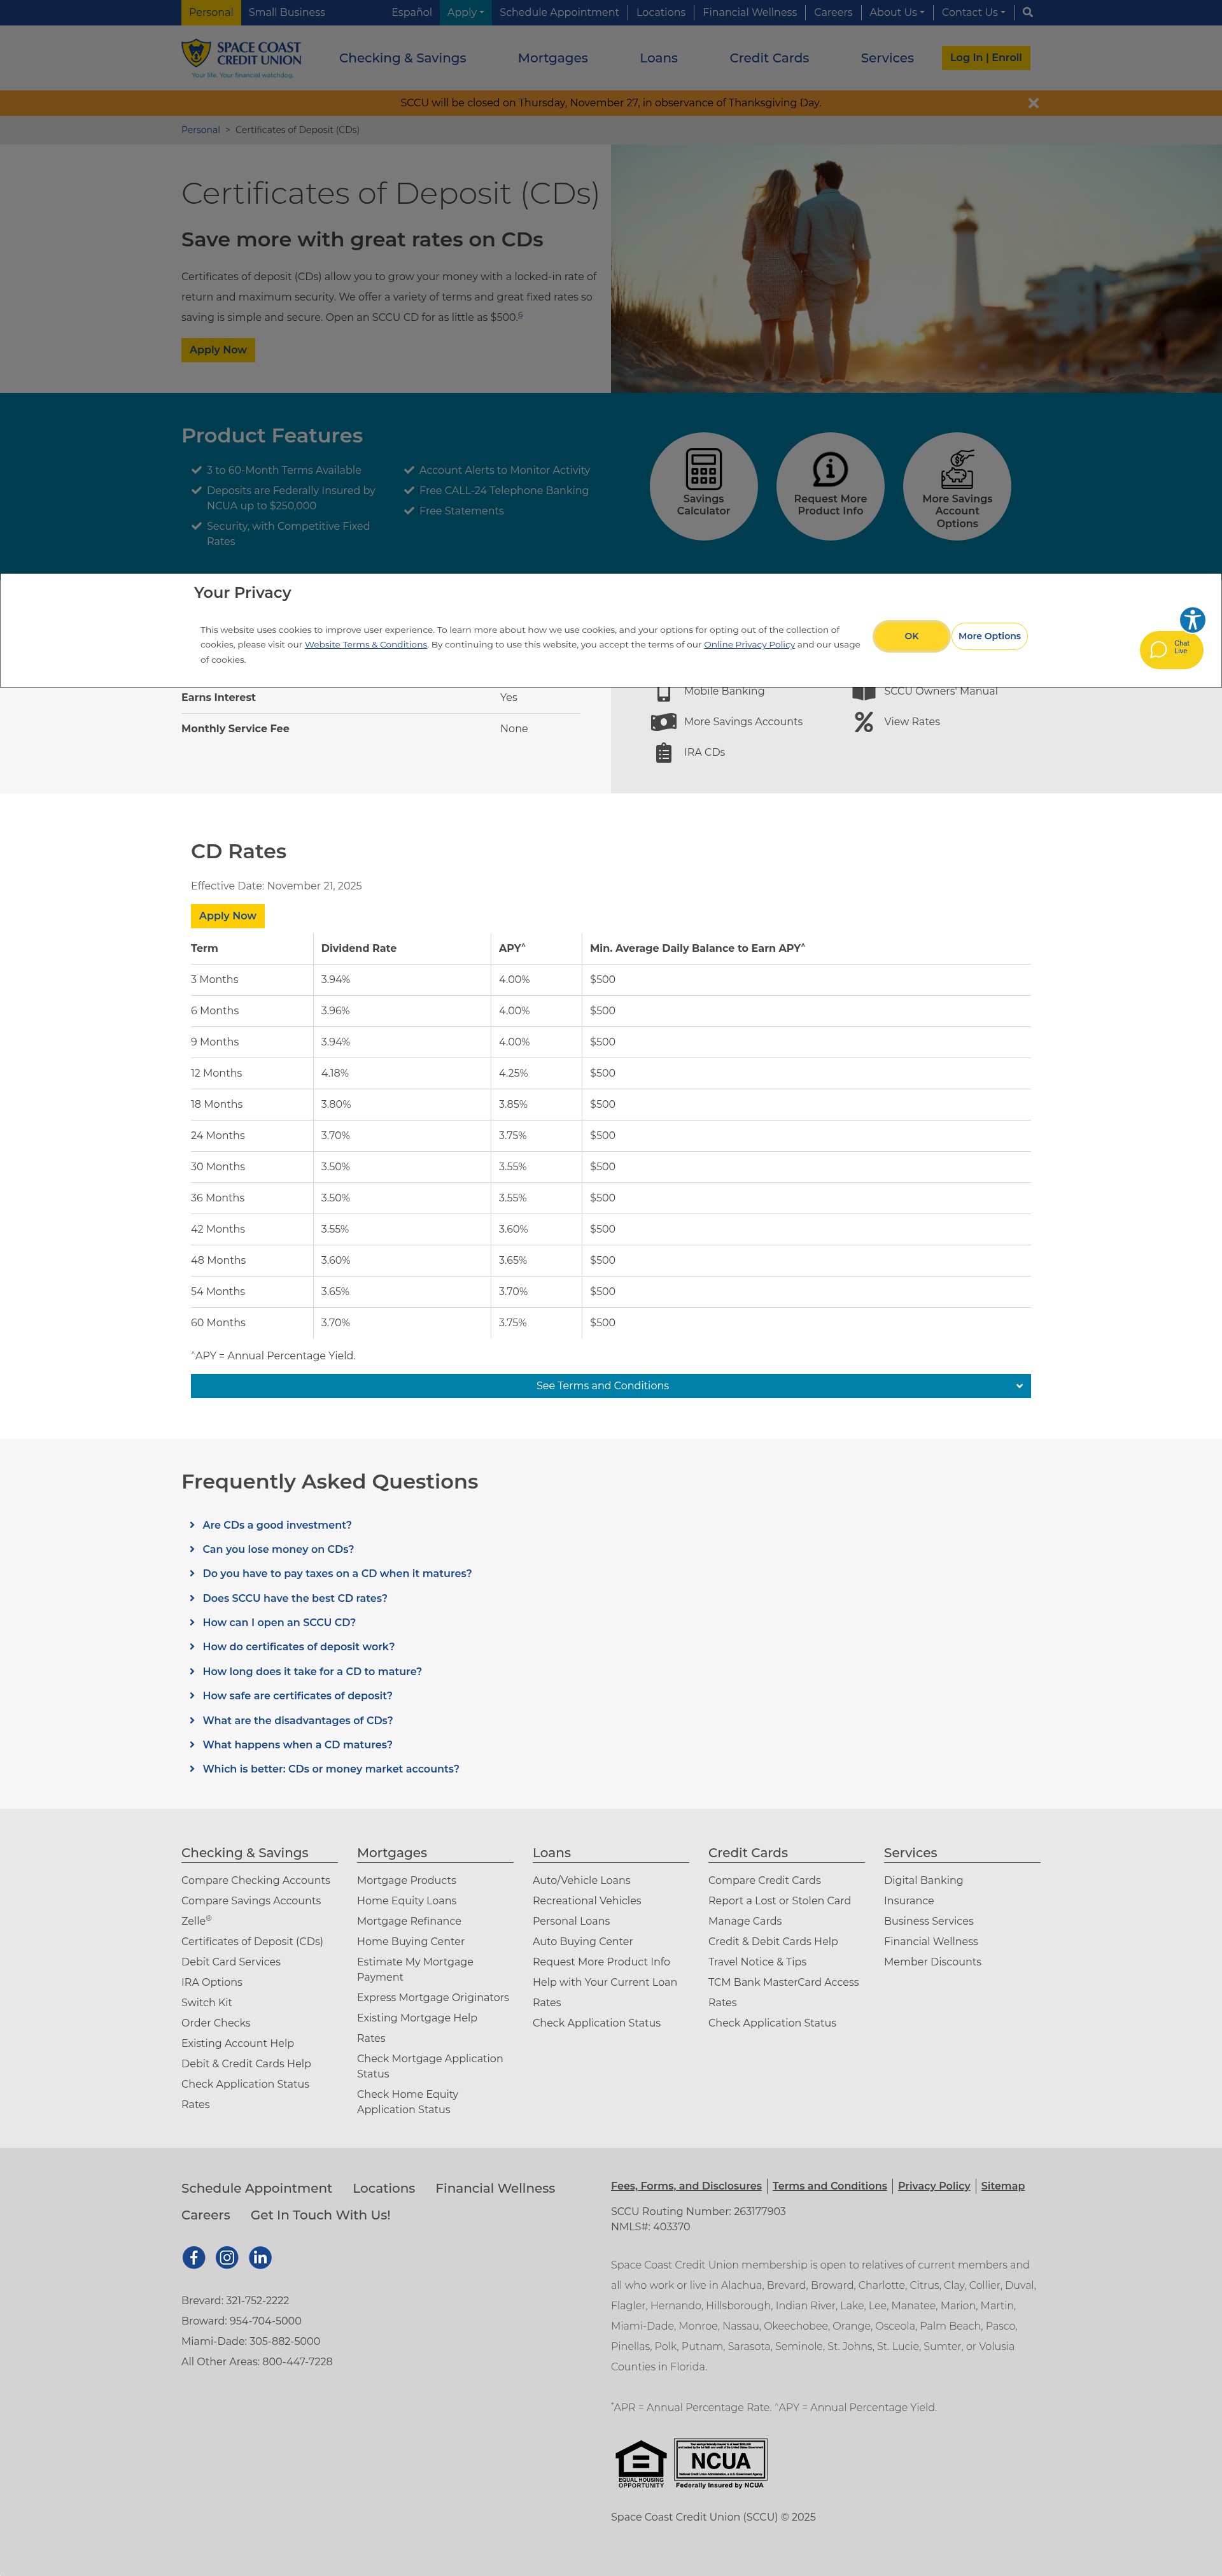Open Schedule Appointment in top bar
The width and height of the screenshot is (1222, 2576).
559,12
